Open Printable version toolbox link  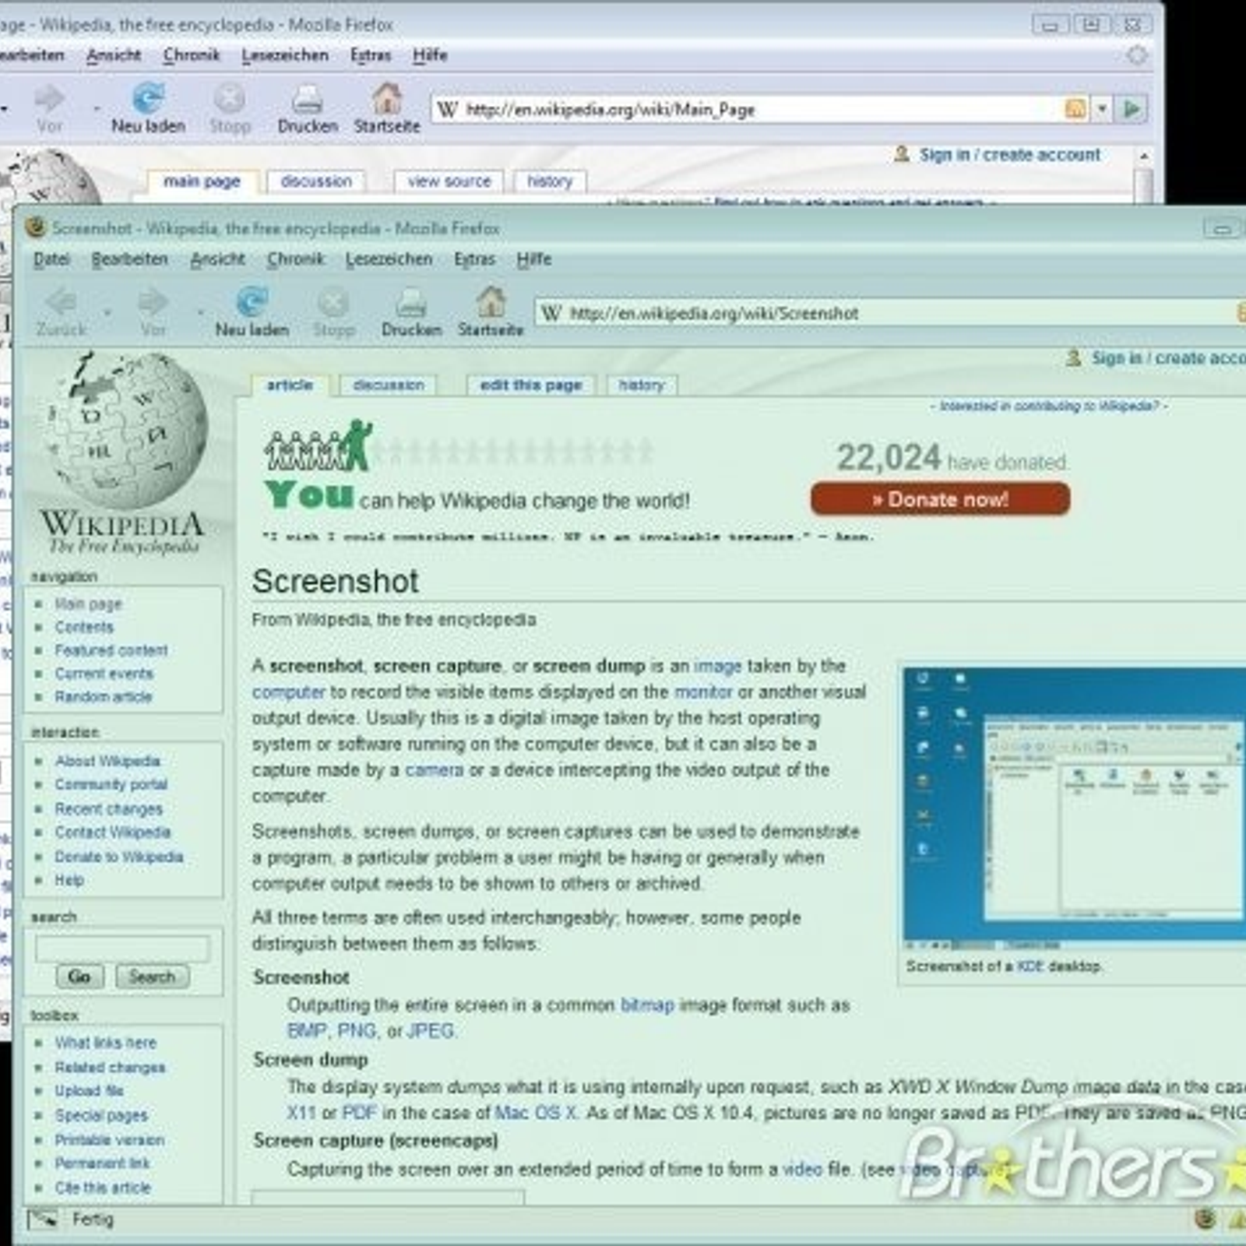click(x=109, y=1139)
